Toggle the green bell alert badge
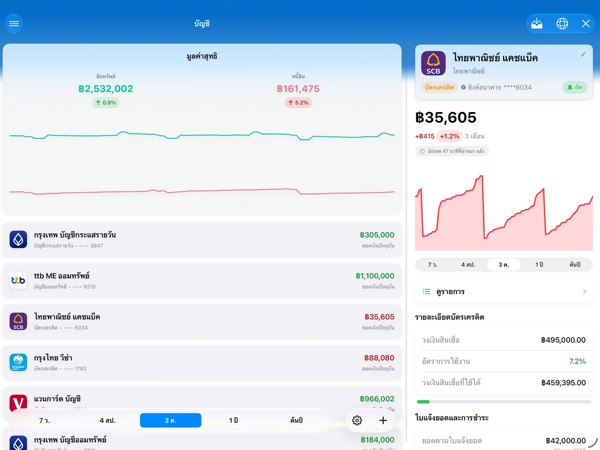 (x=574, y=87)
